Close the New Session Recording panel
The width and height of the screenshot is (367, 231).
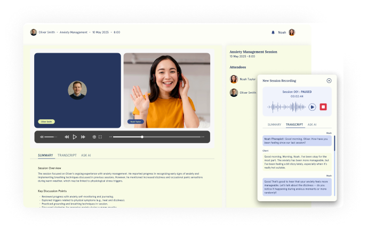329,80
